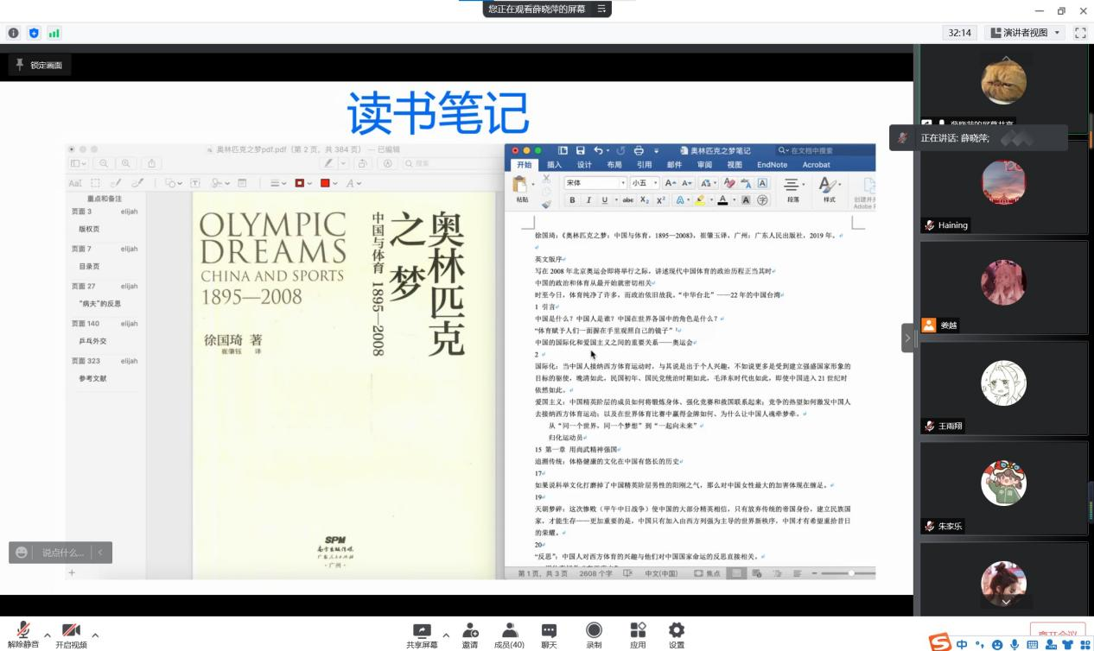Open the 设置 settings gear

pos(677,630)
